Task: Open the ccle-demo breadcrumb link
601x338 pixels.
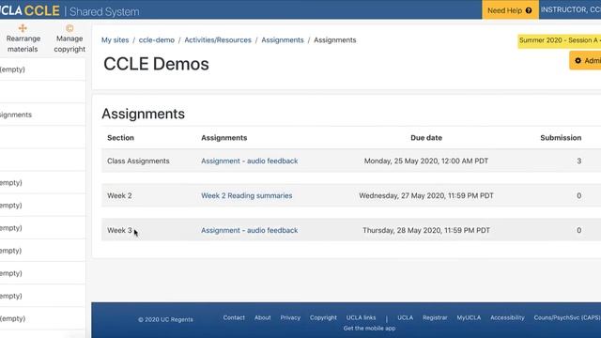Action: tap(157, 39)
